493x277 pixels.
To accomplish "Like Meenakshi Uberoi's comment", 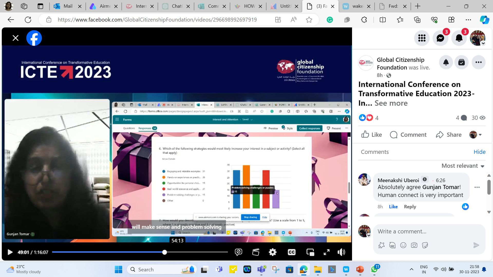I will click(x=393, y=207).
